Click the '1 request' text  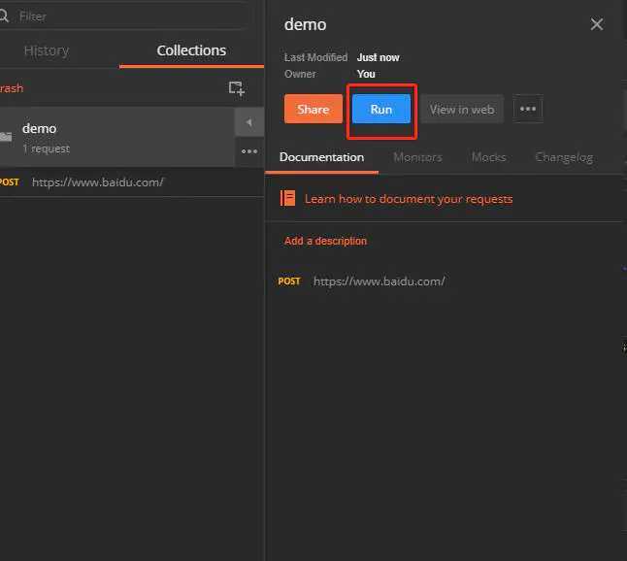coord(46,148)
